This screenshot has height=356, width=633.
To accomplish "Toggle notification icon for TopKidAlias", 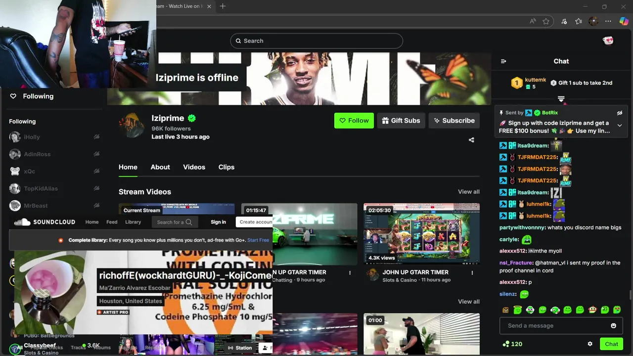I will pyautogui.click(x=96, y=188).
